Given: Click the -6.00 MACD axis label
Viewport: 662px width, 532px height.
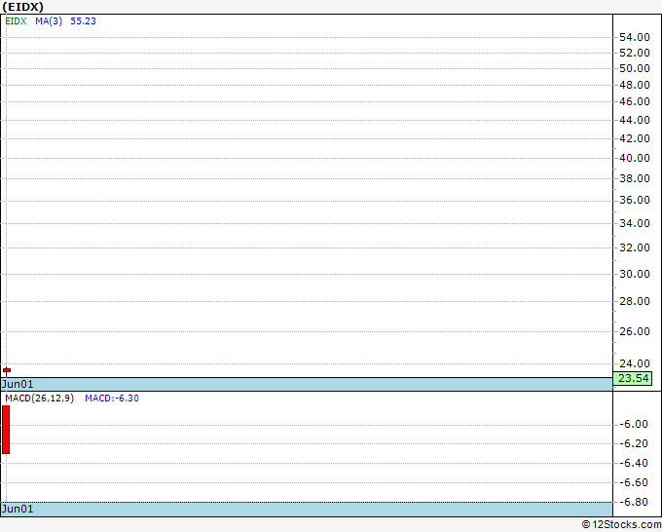Looking at the screenshot, I should click(x=634, y=424).
